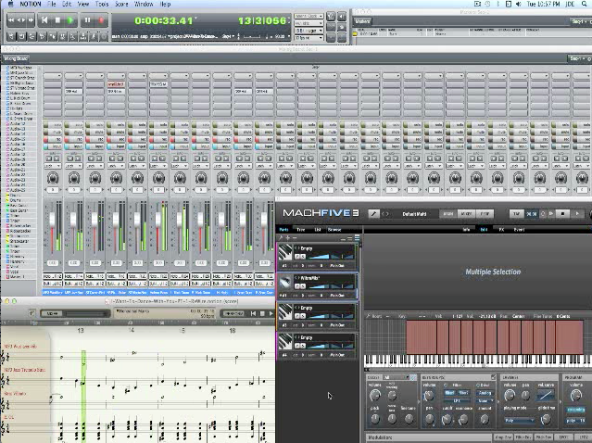The height and width of the screenshot is (443, 592).
Task: Click the MachFive transport play icon
Action: point(577,214)
